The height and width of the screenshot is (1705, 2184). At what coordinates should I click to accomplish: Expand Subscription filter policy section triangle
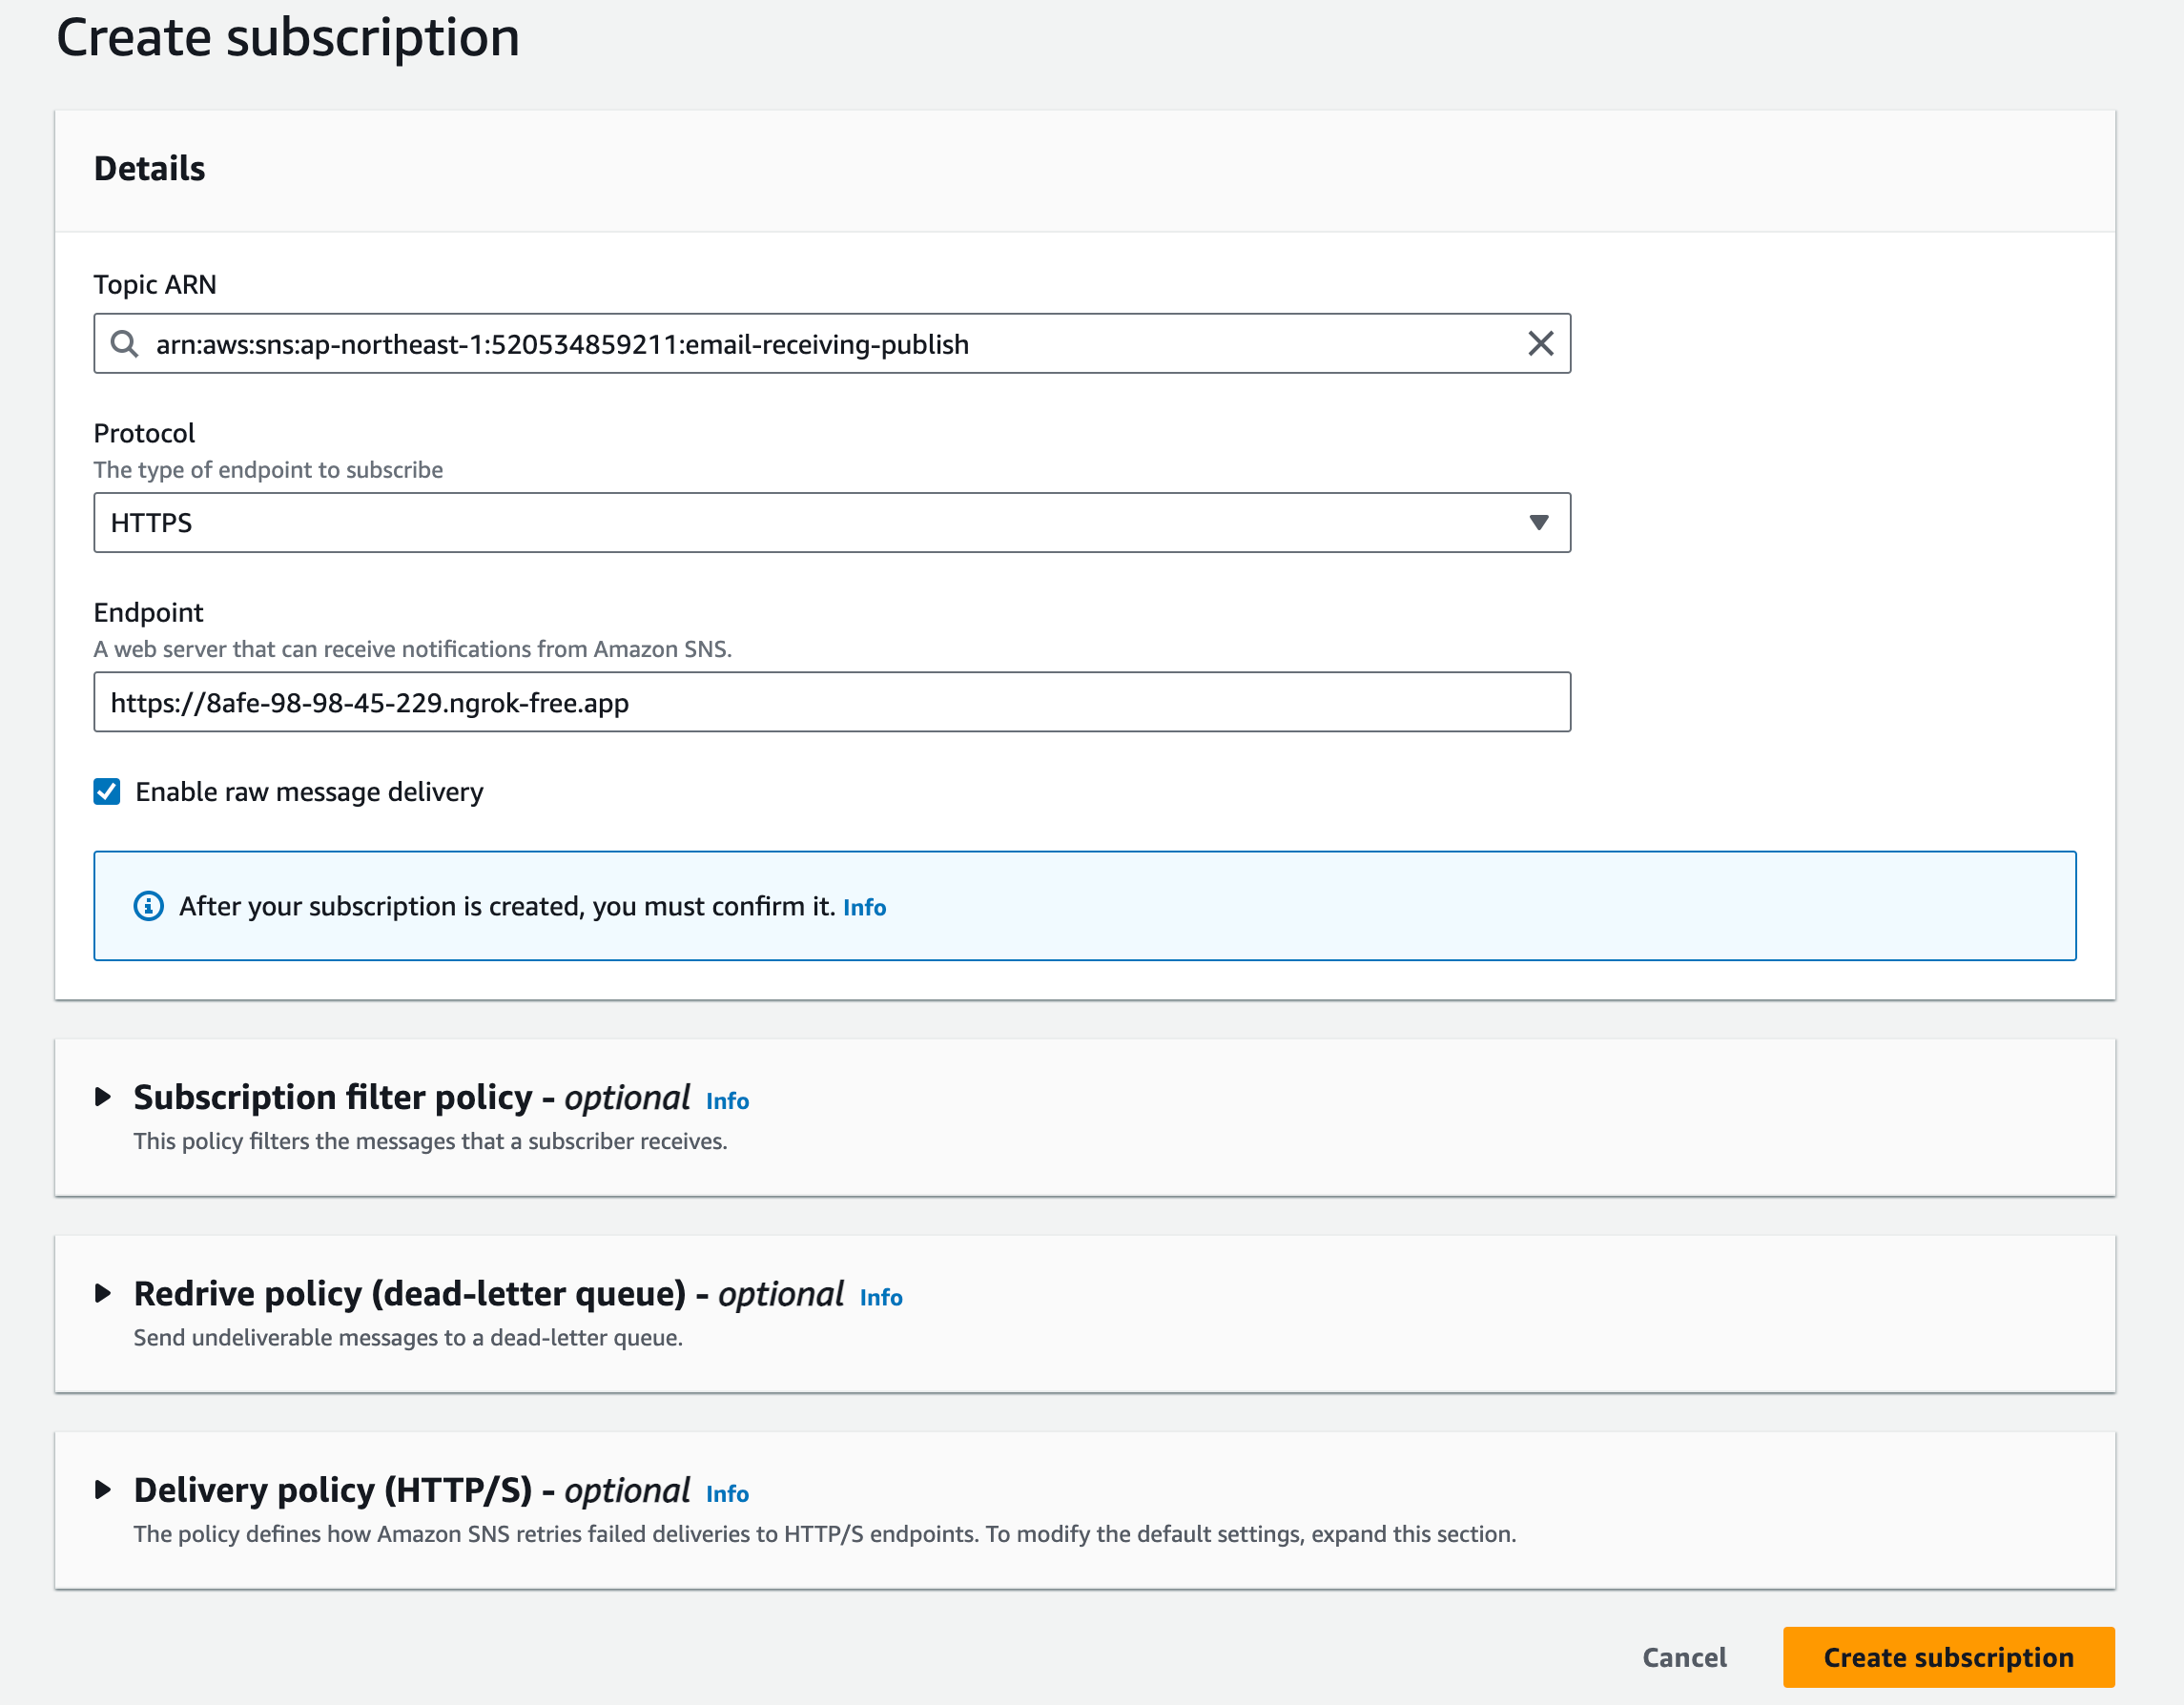click(102, 1097)
